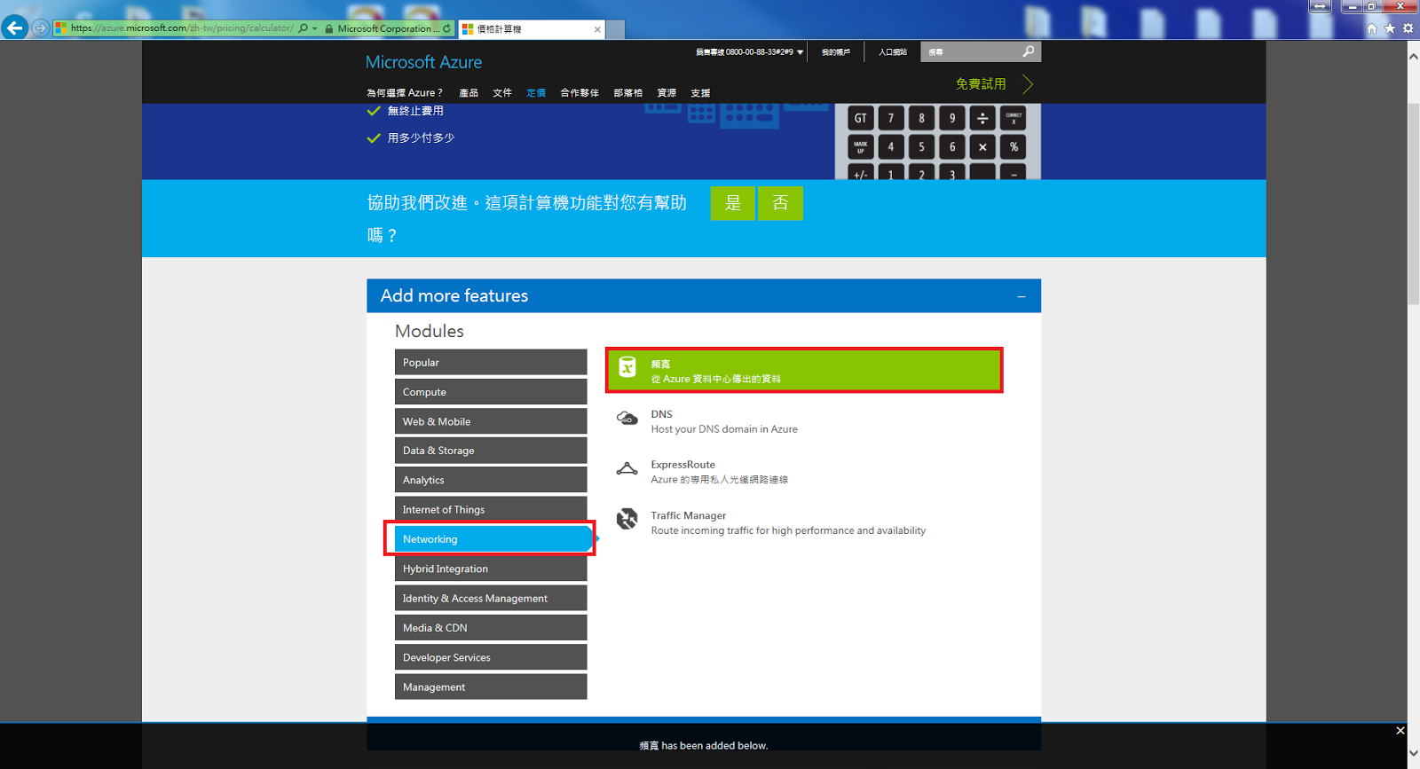Open the 支援 navigation item
The width and height of the screenshot is (1420, 769).
(700, 92)
